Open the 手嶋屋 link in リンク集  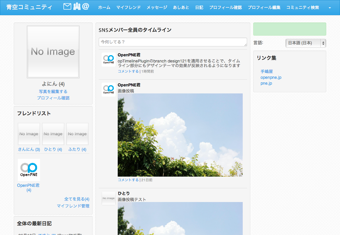coord(266,72)
